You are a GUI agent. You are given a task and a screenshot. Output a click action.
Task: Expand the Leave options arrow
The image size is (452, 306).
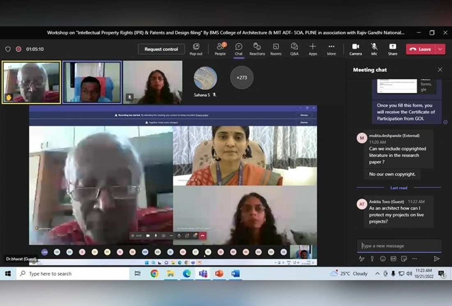click(x=440, y=49)
